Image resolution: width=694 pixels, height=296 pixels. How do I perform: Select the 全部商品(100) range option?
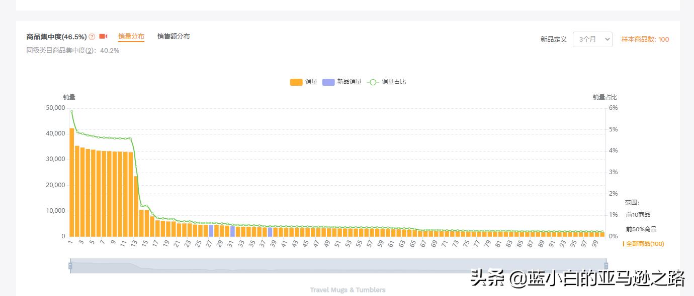[645, 244]
